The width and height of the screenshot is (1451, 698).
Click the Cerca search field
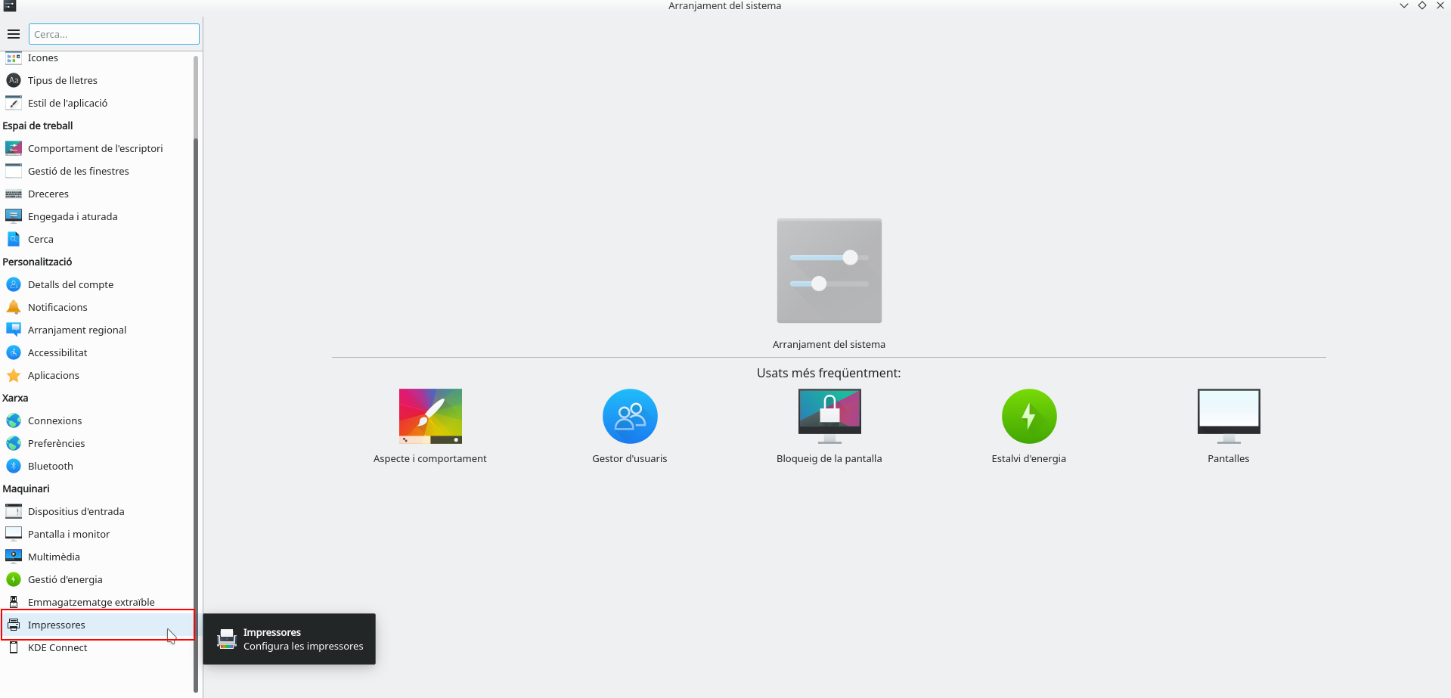tap(113, 34)
